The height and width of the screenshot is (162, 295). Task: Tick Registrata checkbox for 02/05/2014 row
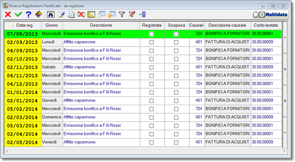point(151,142)
